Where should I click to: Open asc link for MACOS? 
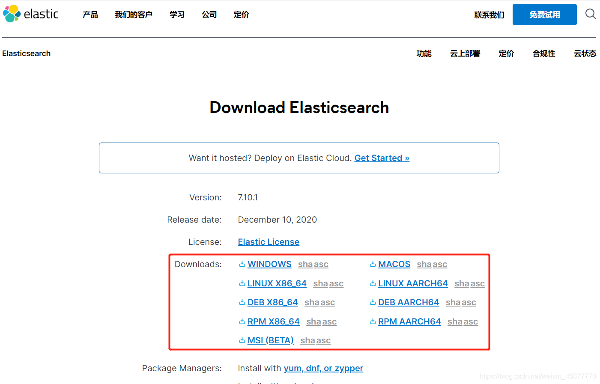click(x=440, y=265)
